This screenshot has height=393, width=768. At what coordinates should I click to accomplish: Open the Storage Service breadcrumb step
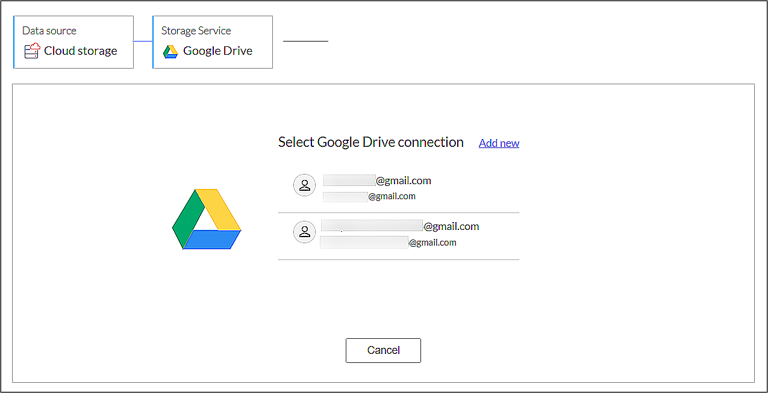(213, 42)
